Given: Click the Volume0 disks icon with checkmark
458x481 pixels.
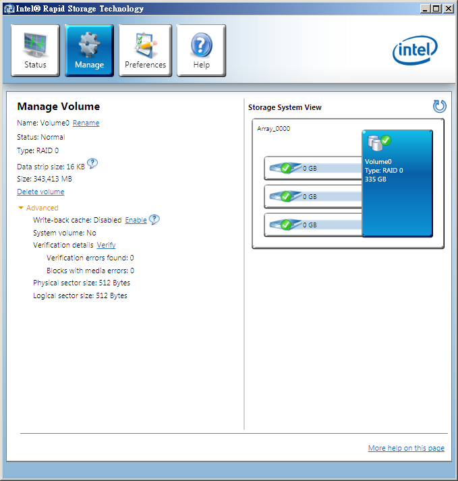Looking at the screenshot, I should pos(379,143).
